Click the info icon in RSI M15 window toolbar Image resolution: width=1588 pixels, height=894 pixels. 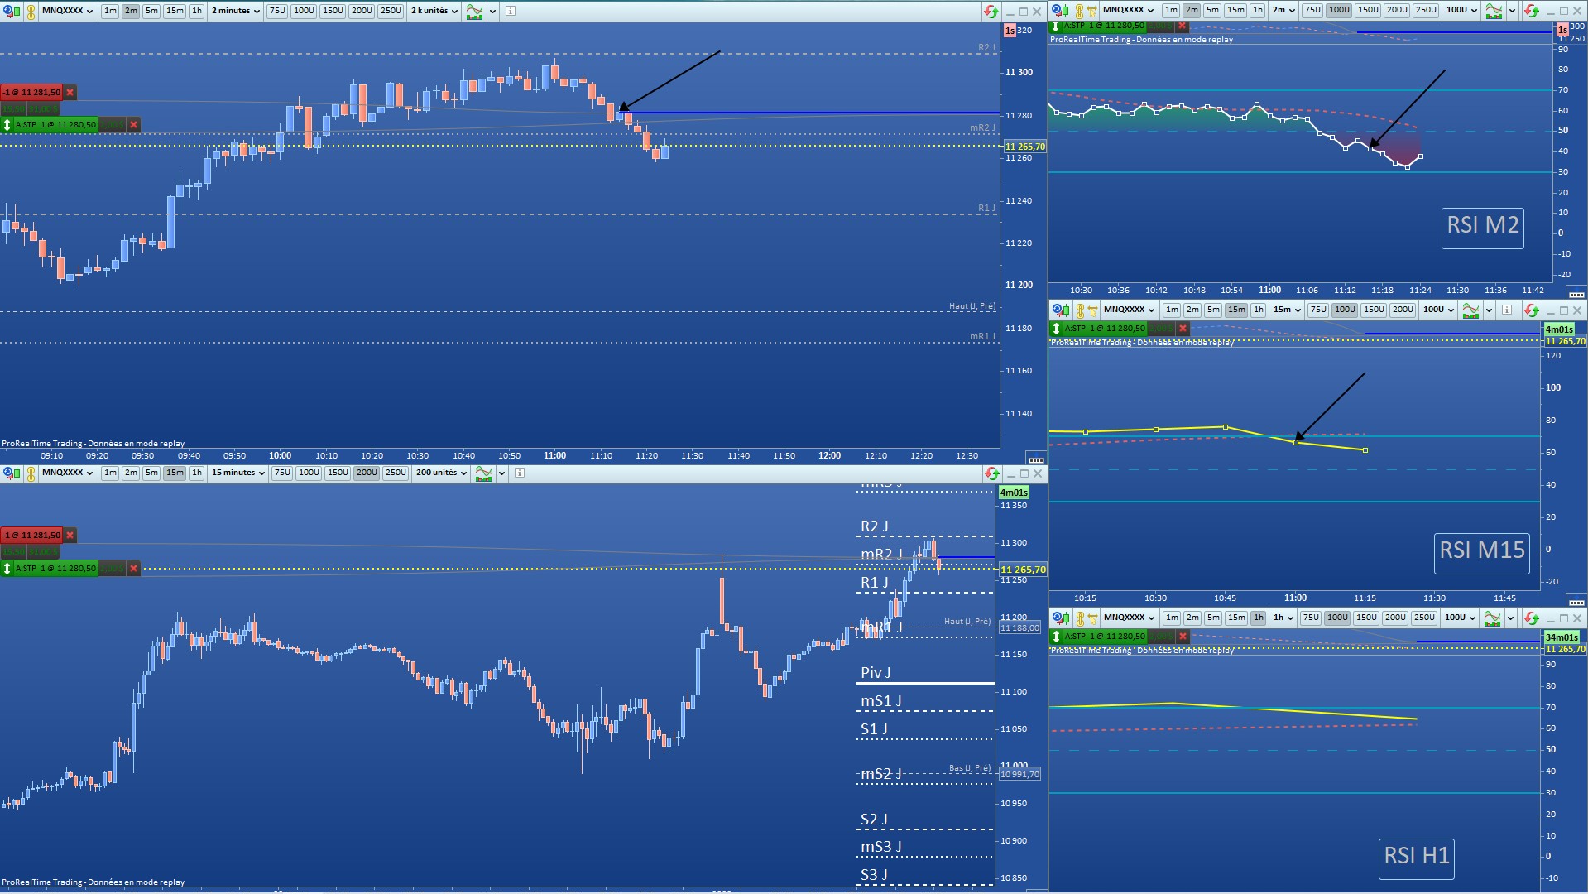point(1507,310)
